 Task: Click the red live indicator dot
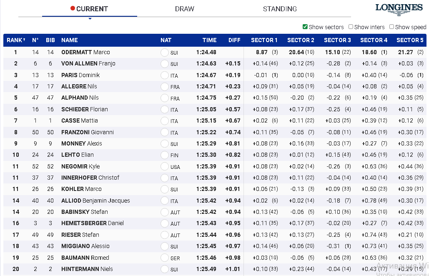pyautogui.click(x=73, y=8)
